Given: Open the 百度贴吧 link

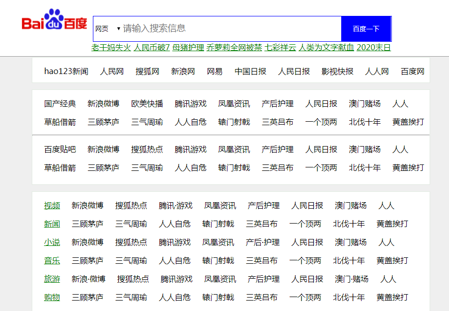Looking at the screenshot, I should pyautogui.click(x=60, y=149).
